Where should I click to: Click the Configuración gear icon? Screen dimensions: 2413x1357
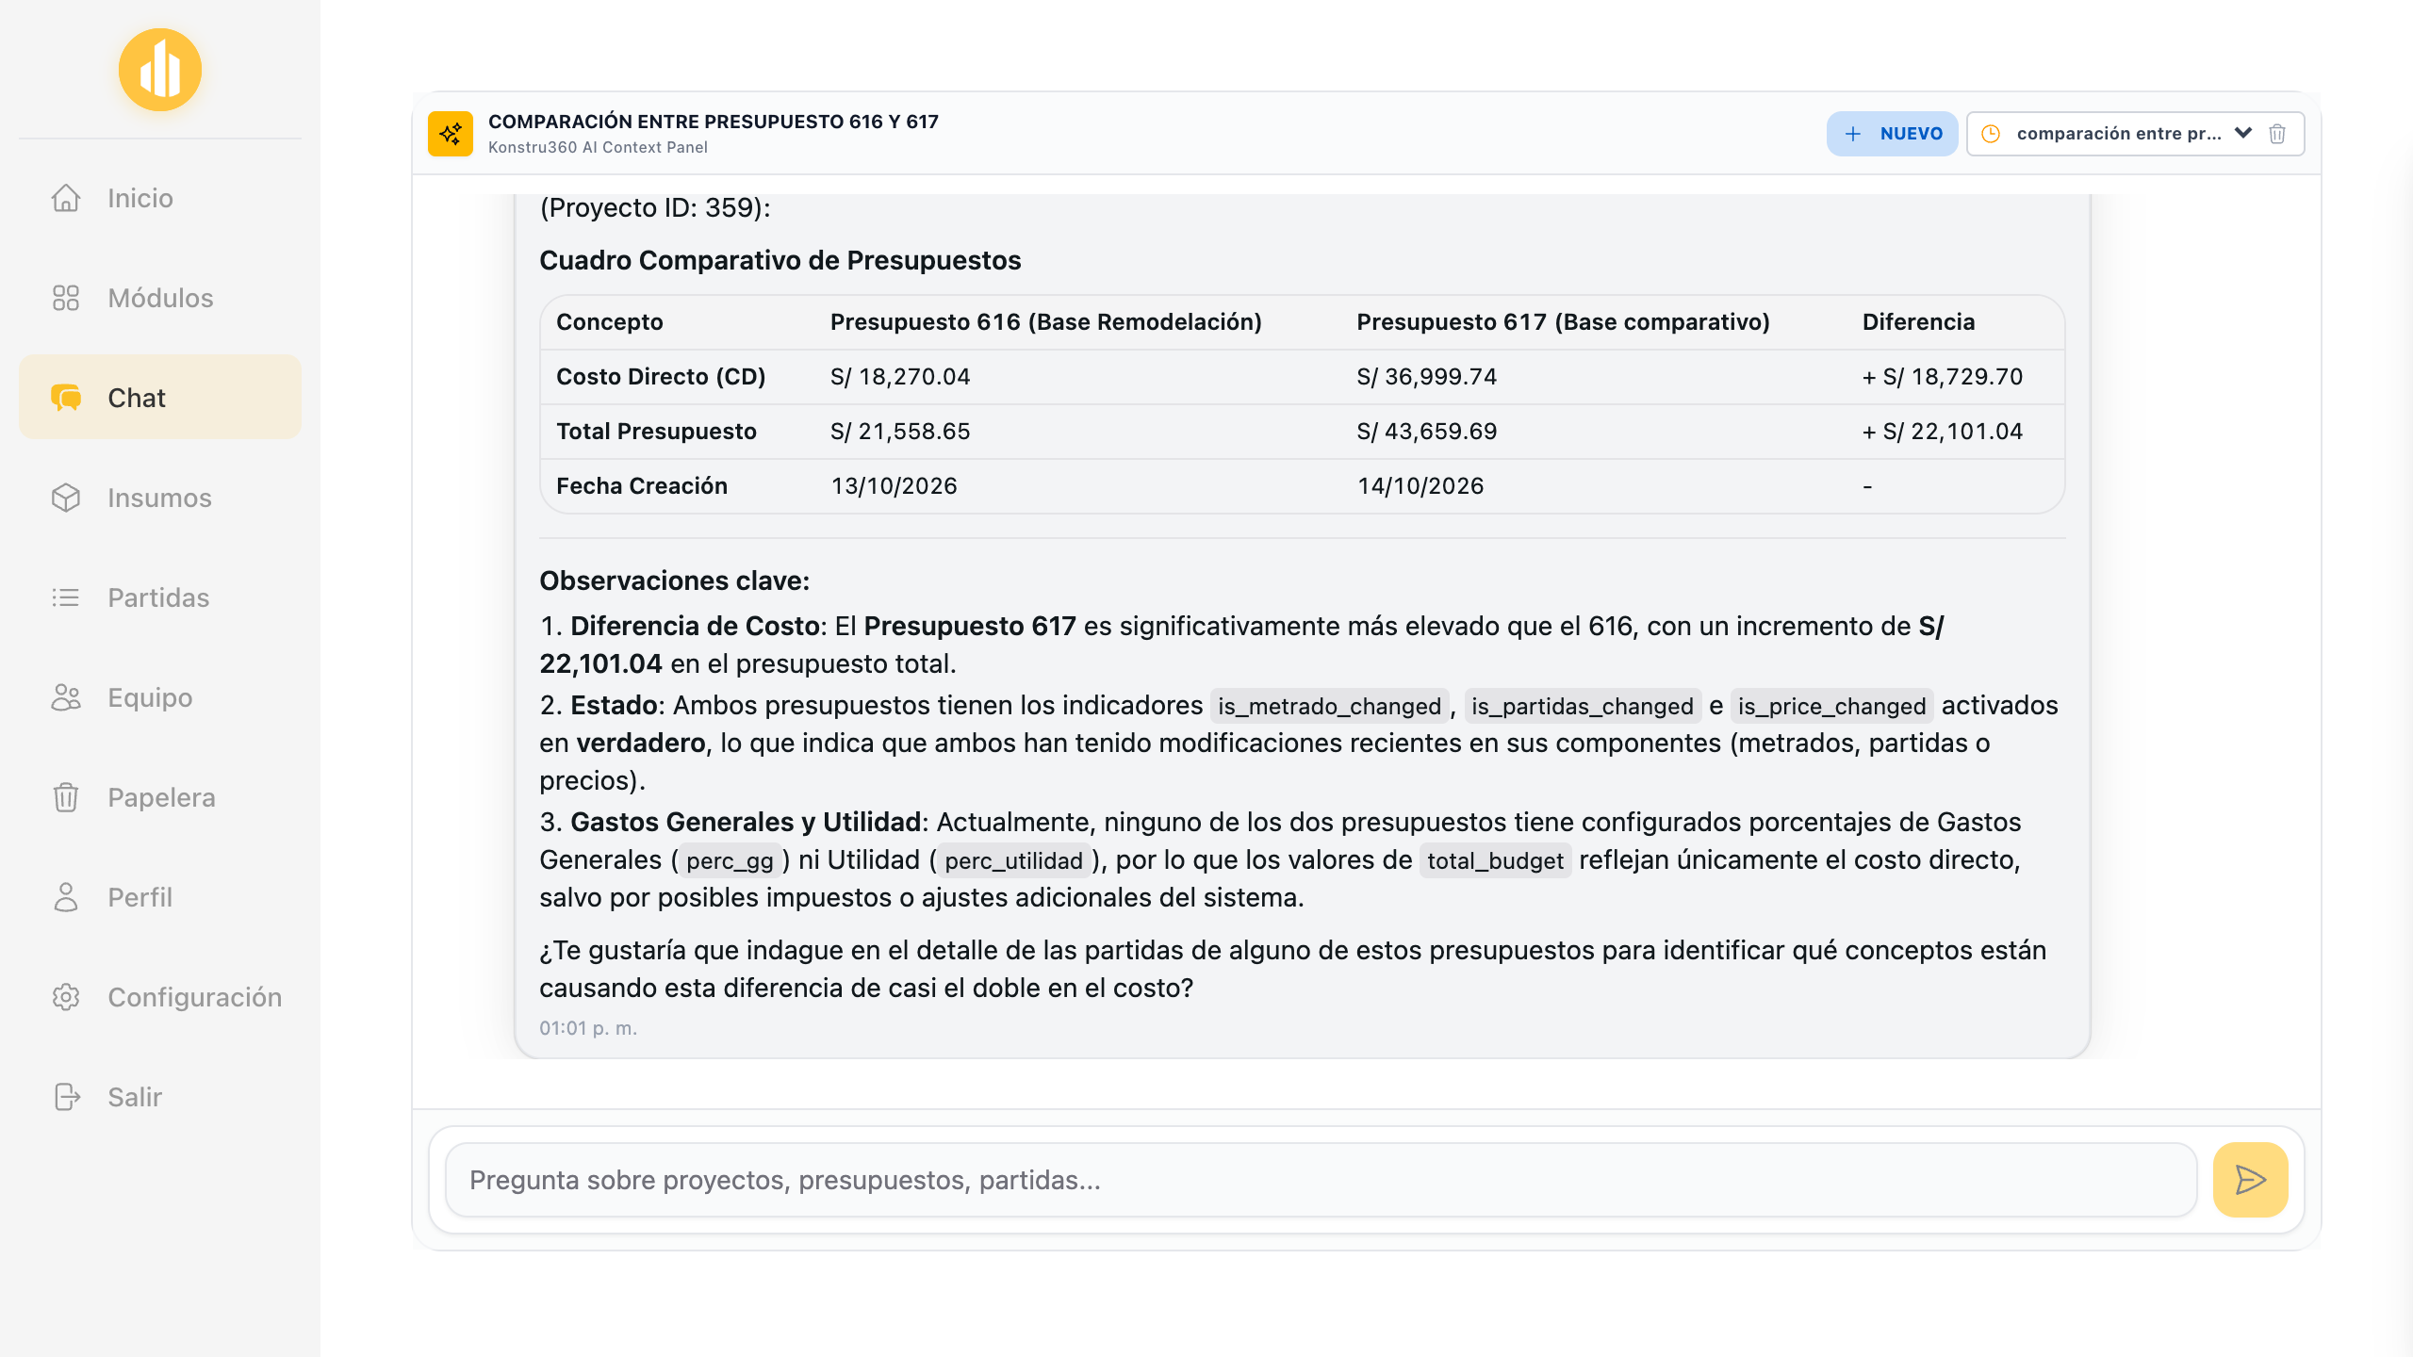(66, 997)
